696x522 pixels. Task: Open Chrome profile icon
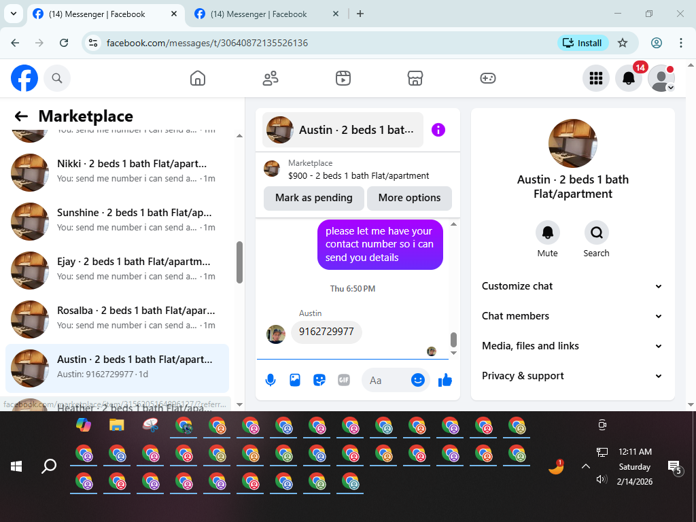657,43
